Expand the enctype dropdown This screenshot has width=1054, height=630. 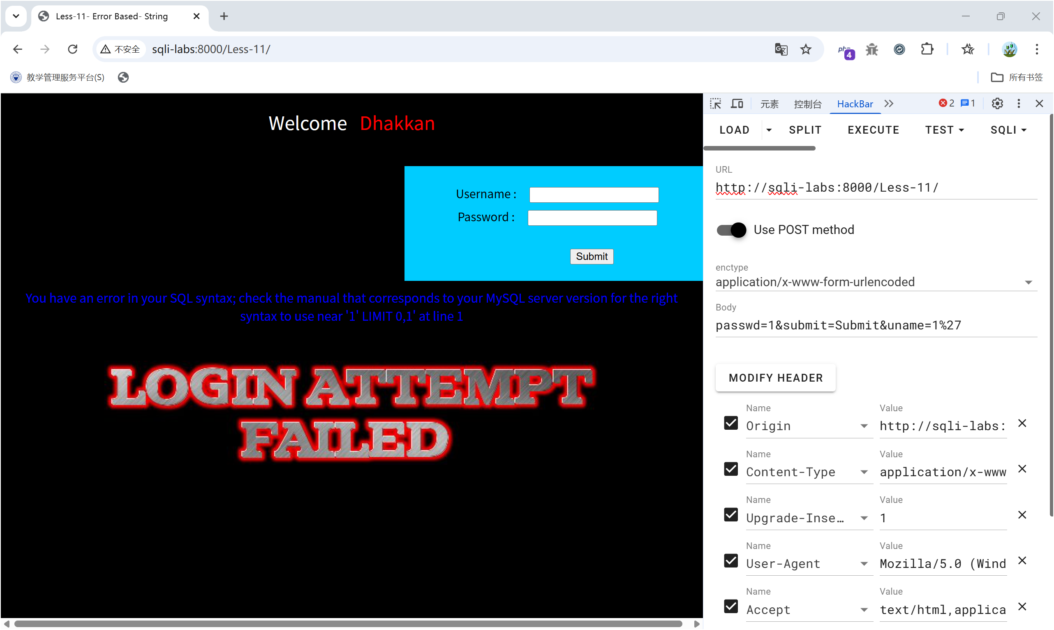(x=1028, y=283)
